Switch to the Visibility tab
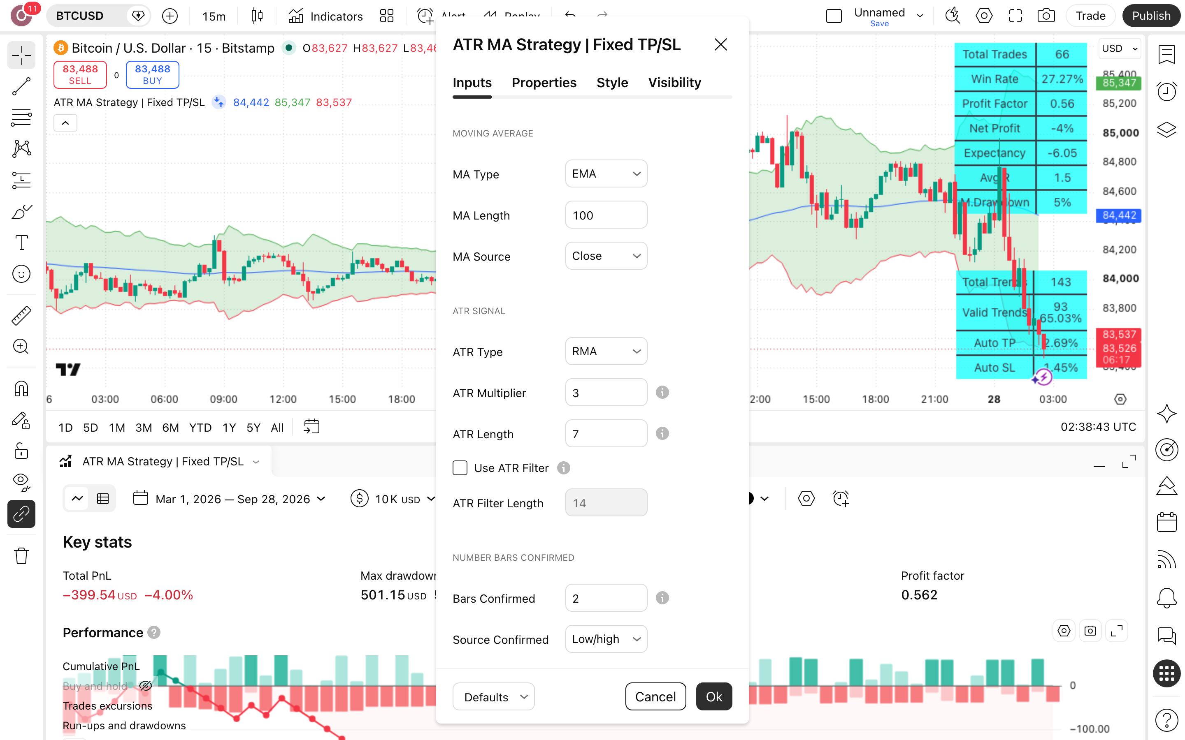 (x=675, y=83)
